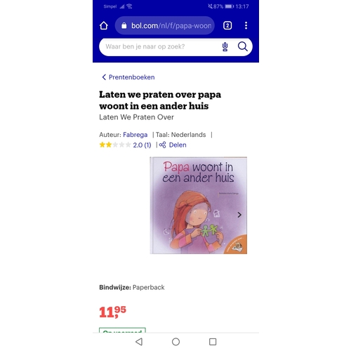Tap the share icon beside Delen
The width and height of the screenshot is (351, 351).
162,145
